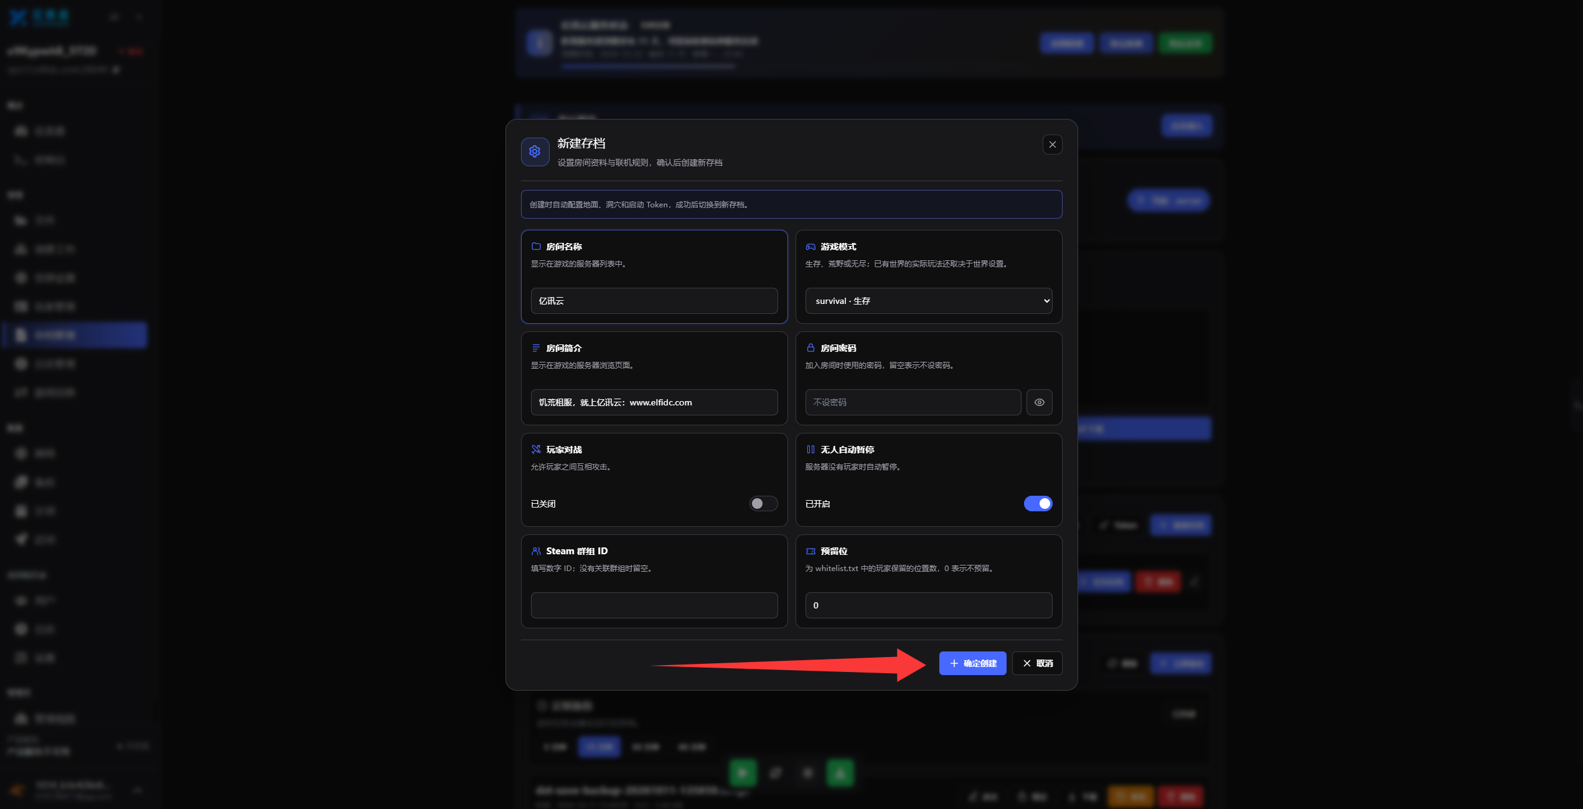Cancel with the 取消 button
The width and height of the screenshot is (1583, 809).
(x=1037, y=663)
